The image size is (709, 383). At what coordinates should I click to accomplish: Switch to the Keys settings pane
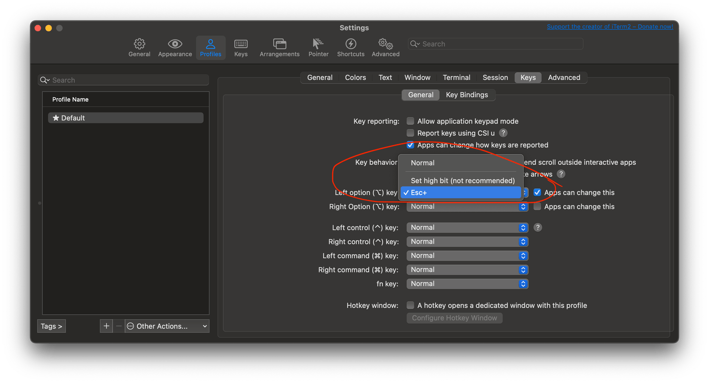241,47
